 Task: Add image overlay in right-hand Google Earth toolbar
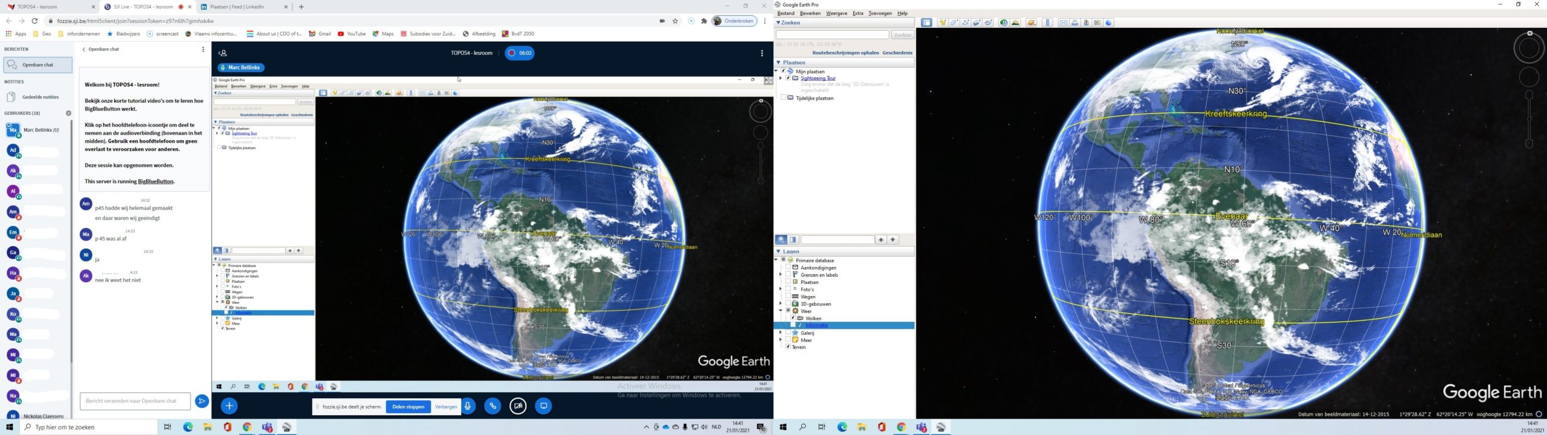click(x=977, y=22)
